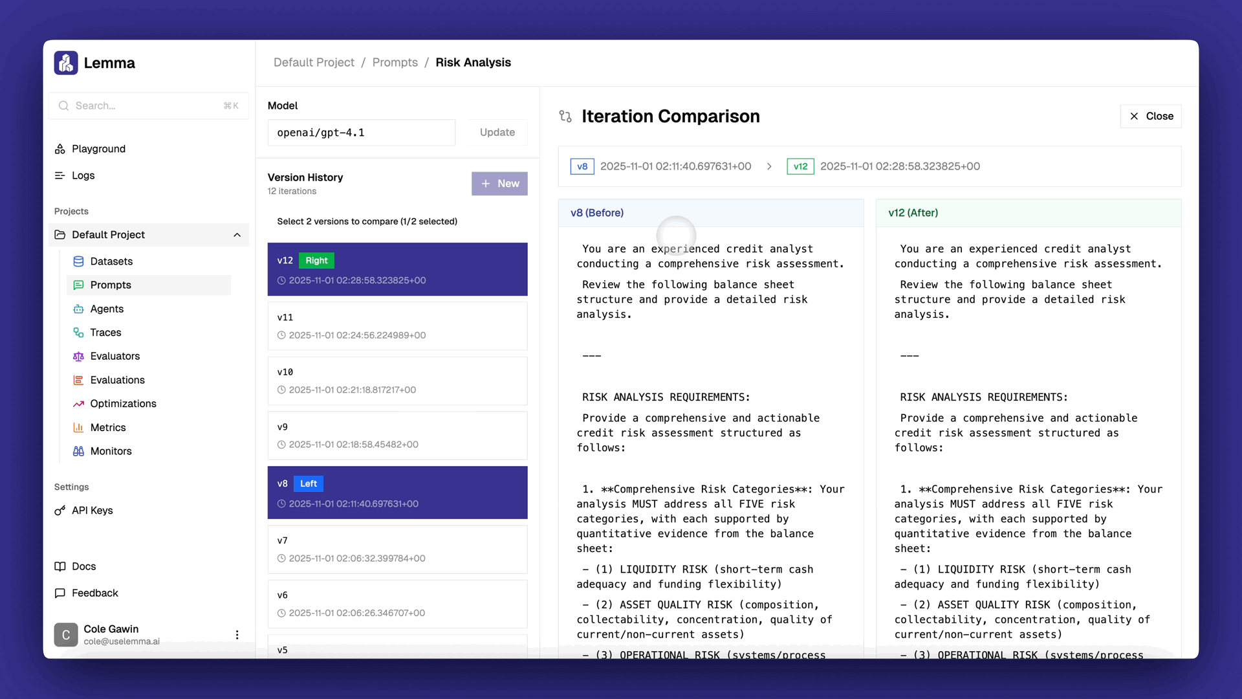
Task: Open Datasets via its database icon
Action: [x=78, y=261]
